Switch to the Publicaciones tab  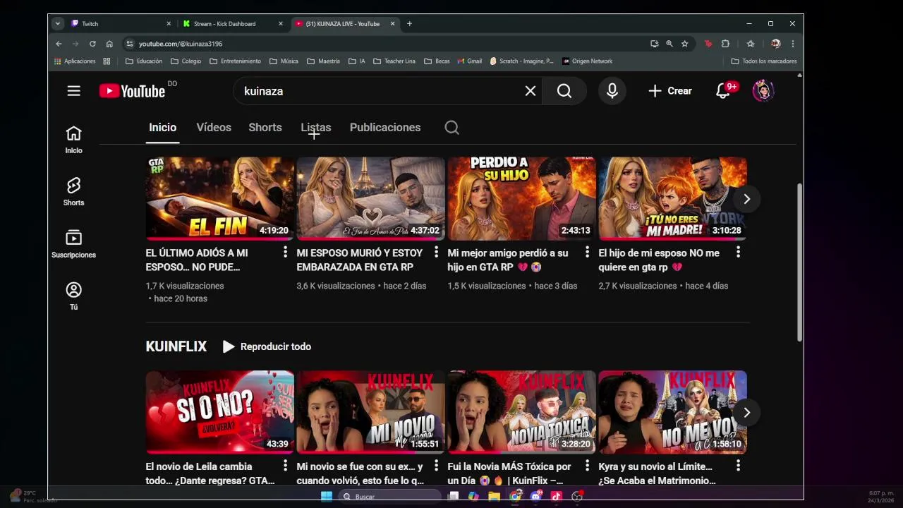(385, 128)
